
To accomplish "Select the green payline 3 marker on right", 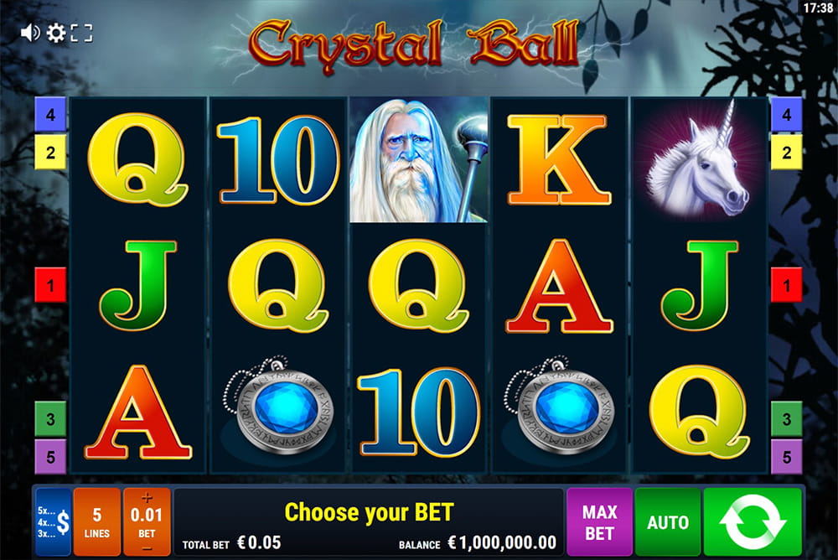I will tap(786, 418).
